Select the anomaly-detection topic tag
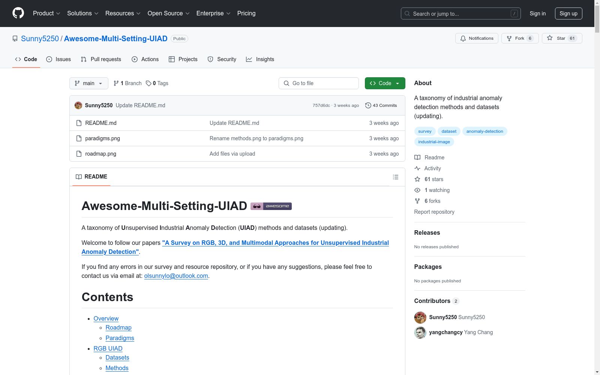This screenshot has height=375, width=600. tap(484, 131)
